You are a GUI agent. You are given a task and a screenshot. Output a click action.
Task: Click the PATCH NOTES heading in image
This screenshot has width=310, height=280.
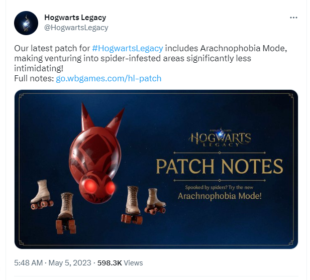(x=220, y=167)
